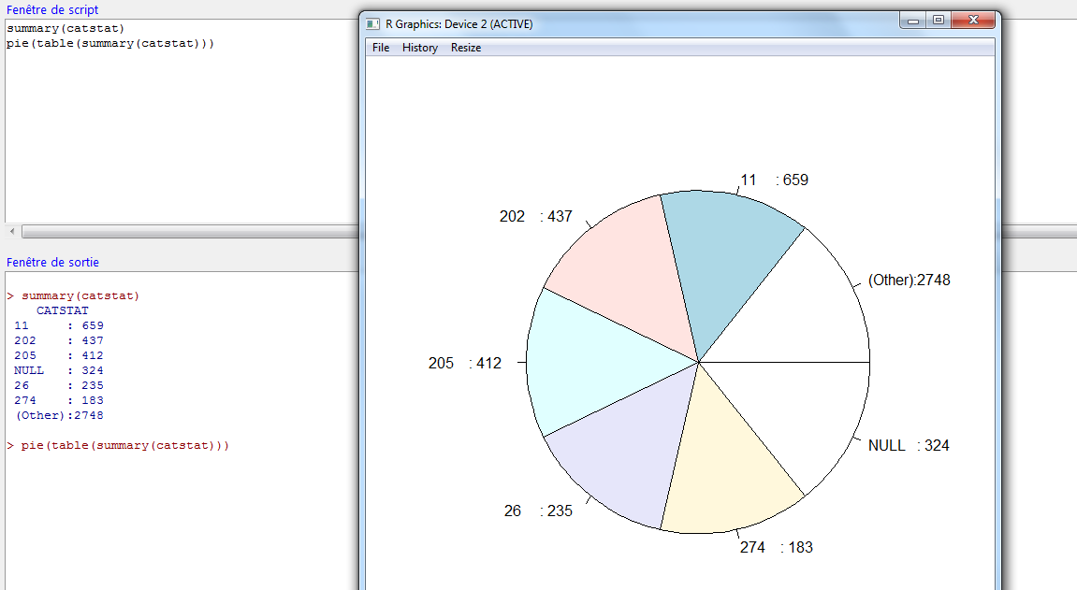Open the File menu in R Graphics window
1077x590 pixels.
pos(381,48)
